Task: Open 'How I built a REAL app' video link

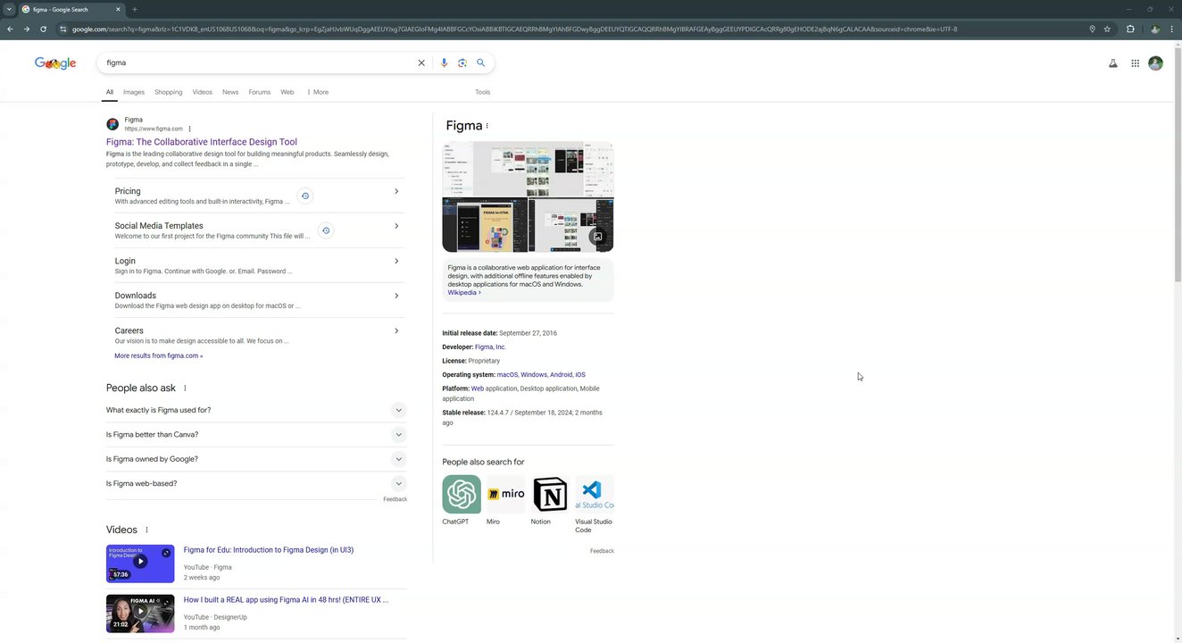Action: 286,600
